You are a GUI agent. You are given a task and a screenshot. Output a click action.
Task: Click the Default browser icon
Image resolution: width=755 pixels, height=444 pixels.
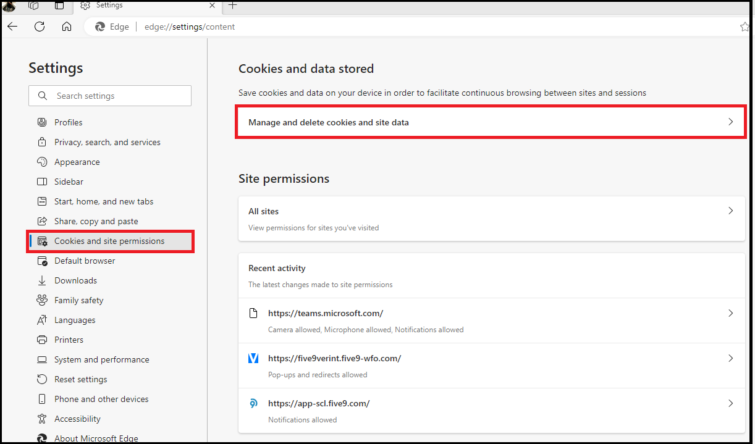[x=42, y=261]
